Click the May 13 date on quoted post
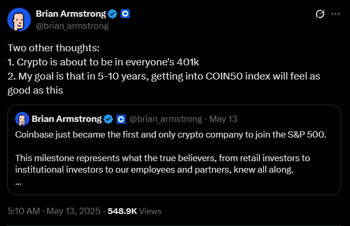Screen dimensions: 350x226 click(x=223, y=119)
